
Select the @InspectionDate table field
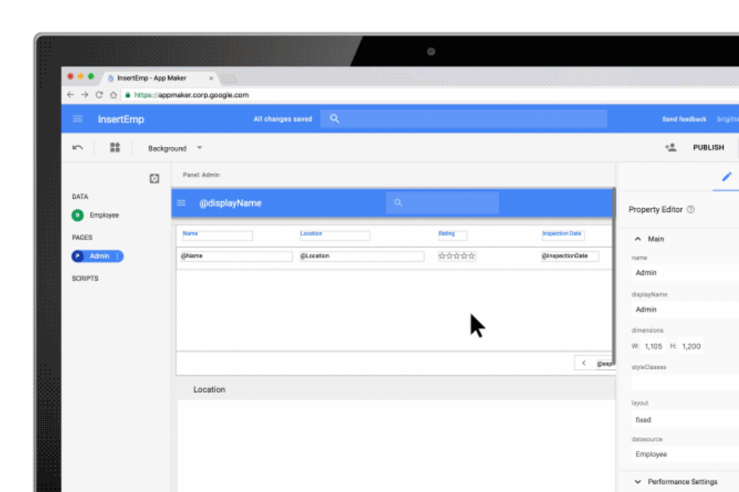569,256
